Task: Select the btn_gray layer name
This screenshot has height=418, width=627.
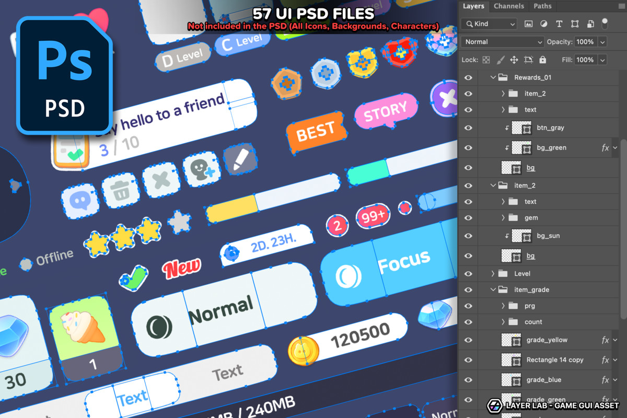Action: point(551,127)
